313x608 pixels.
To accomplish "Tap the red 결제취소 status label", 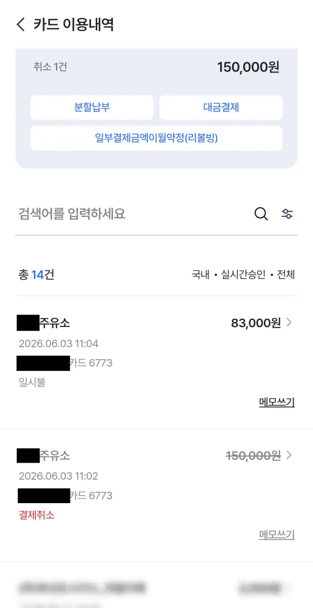I will click(36, 515).
